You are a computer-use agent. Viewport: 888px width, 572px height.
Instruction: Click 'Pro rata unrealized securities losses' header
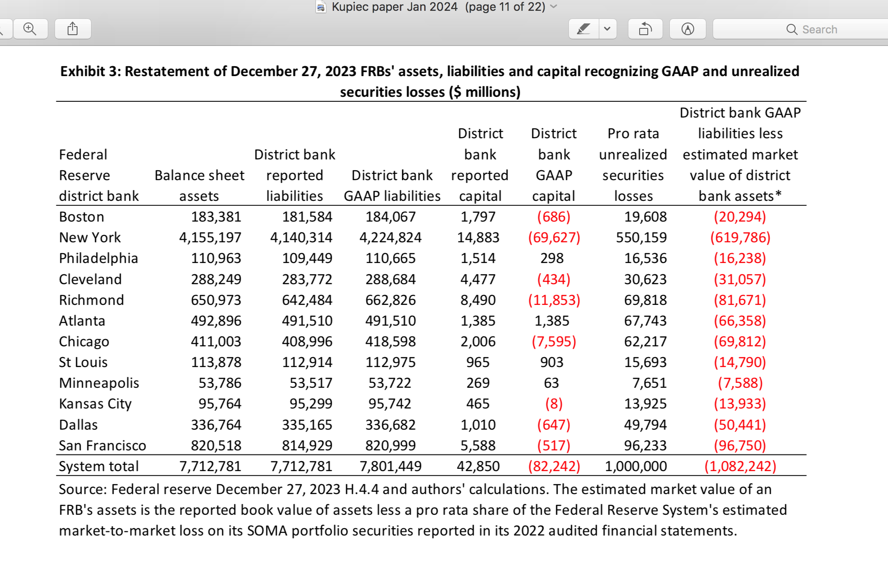[633, 165]
